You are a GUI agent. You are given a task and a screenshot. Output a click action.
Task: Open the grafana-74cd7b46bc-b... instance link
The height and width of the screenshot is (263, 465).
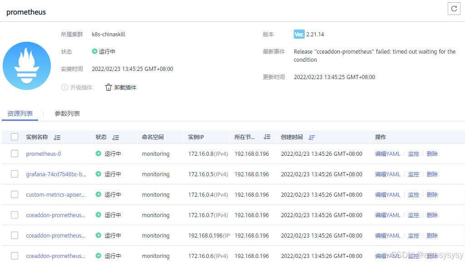pos(56,174)
